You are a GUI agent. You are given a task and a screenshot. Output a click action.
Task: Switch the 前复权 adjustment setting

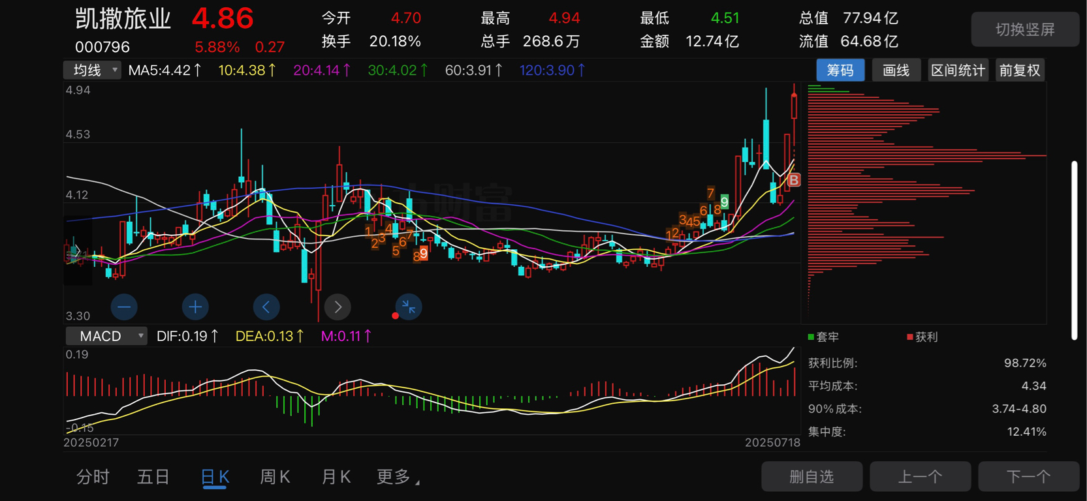point(1020,70)
